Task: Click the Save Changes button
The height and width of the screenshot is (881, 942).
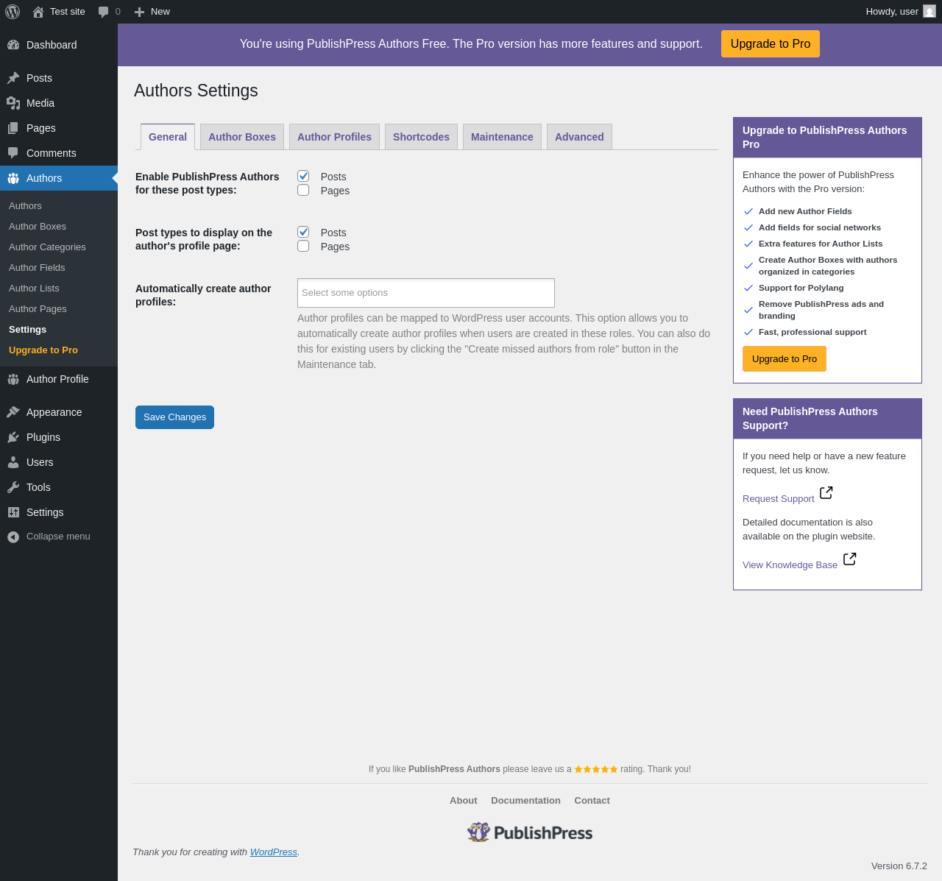Action: coord(174,417)
